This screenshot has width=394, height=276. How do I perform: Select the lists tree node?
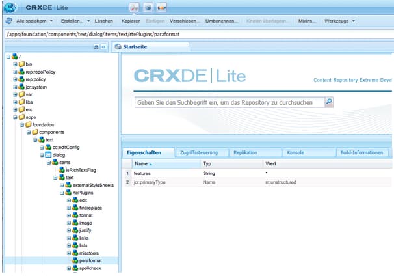[x=83, y=245]
